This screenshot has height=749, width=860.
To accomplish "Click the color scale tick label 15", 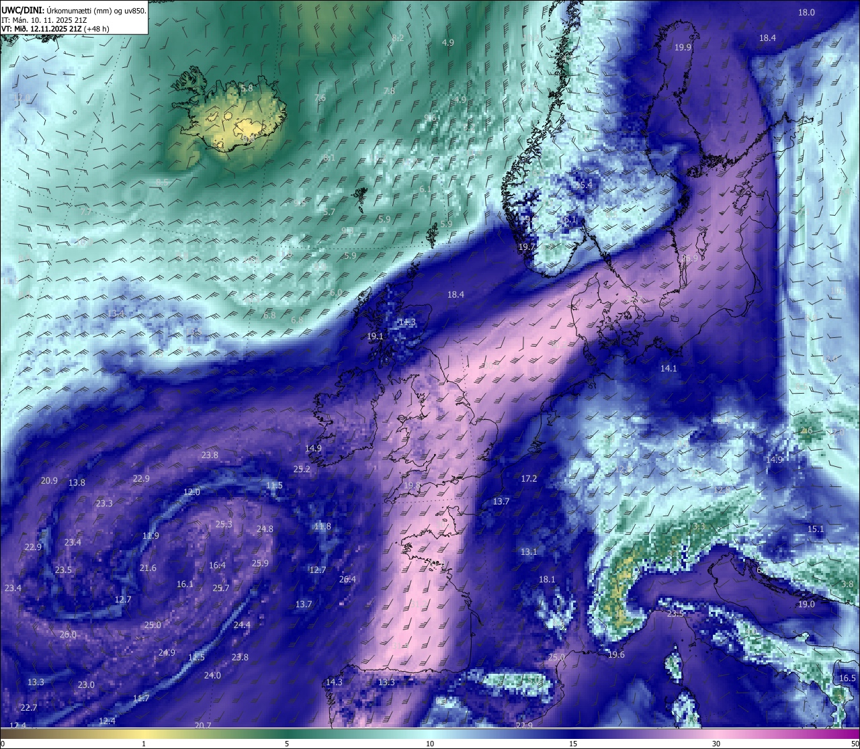I will click(x=573, y=744).
